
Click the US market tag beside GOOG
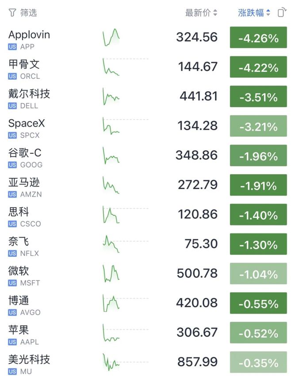(x=12, y=165)
